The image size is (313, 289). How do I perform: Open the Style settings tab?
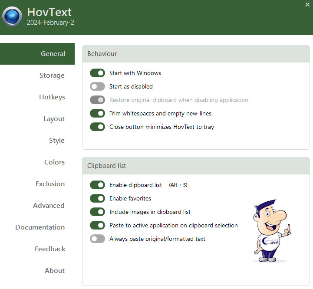tap(56, 141)
